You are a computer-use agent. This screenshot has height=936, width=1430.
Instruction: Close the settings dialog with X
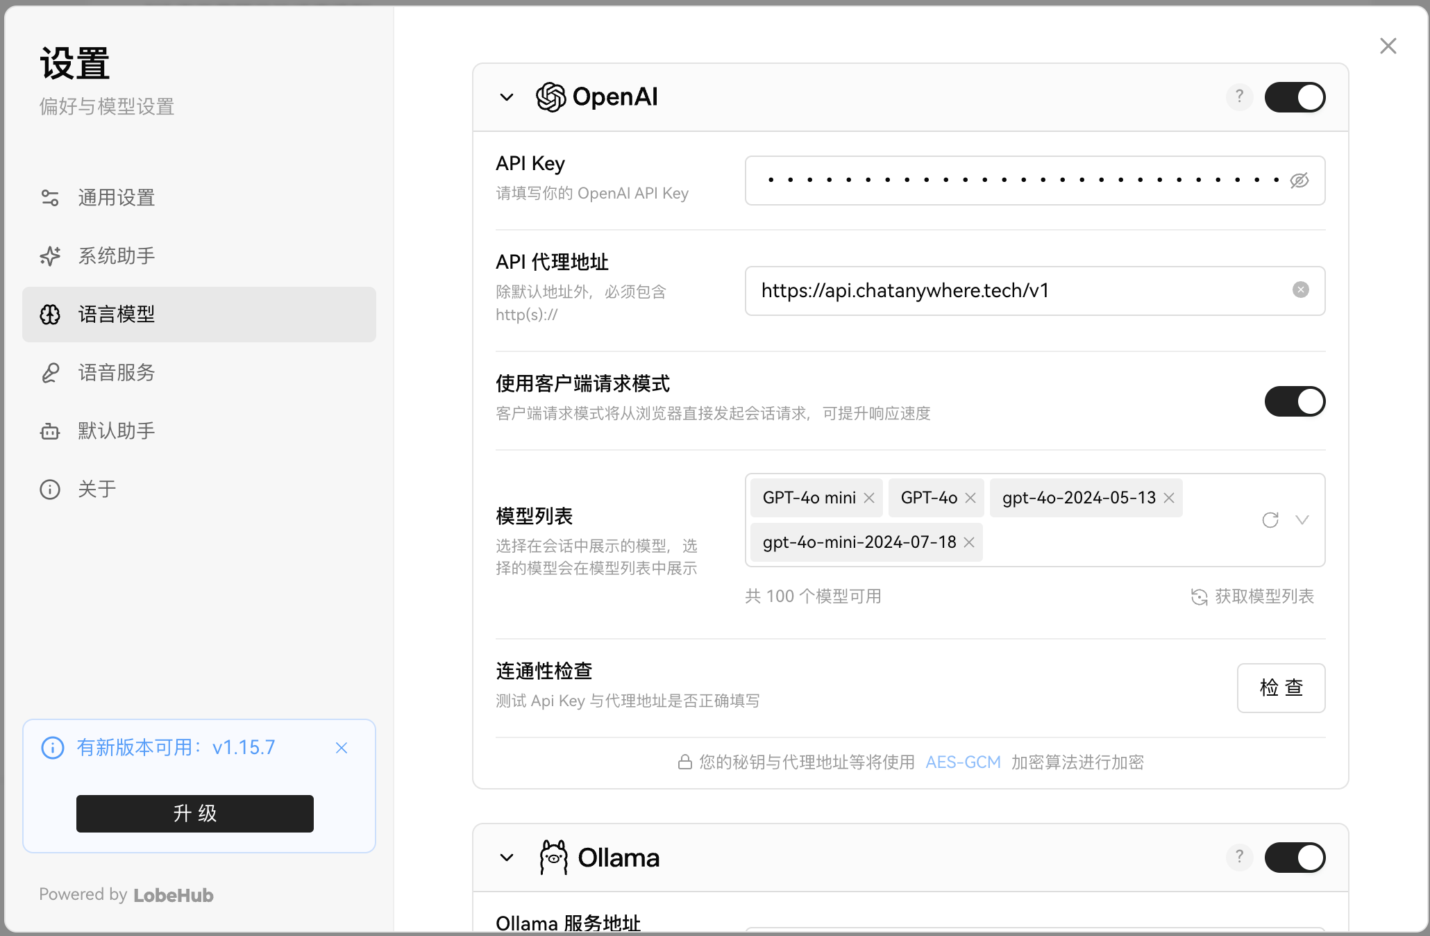(x=1388, y=46)
